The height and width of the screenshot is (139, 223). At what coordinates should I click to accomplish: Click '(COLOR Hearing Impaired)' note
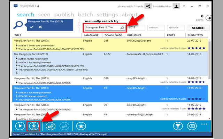32,96
